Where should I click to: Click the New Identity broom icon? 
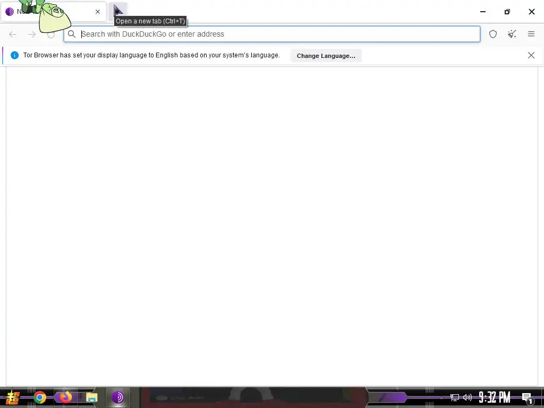(512, 34)
